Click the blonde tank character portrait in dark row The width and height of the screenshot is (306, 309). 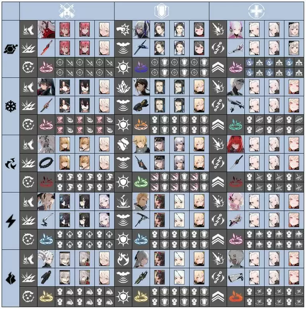[x=141, y=144]
